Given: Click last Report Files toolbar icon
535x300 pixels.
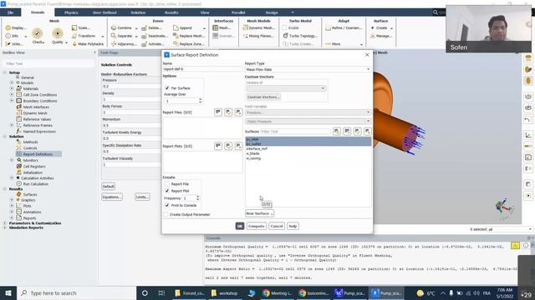Looking at the screenshot, I should [x=238, y=112].
